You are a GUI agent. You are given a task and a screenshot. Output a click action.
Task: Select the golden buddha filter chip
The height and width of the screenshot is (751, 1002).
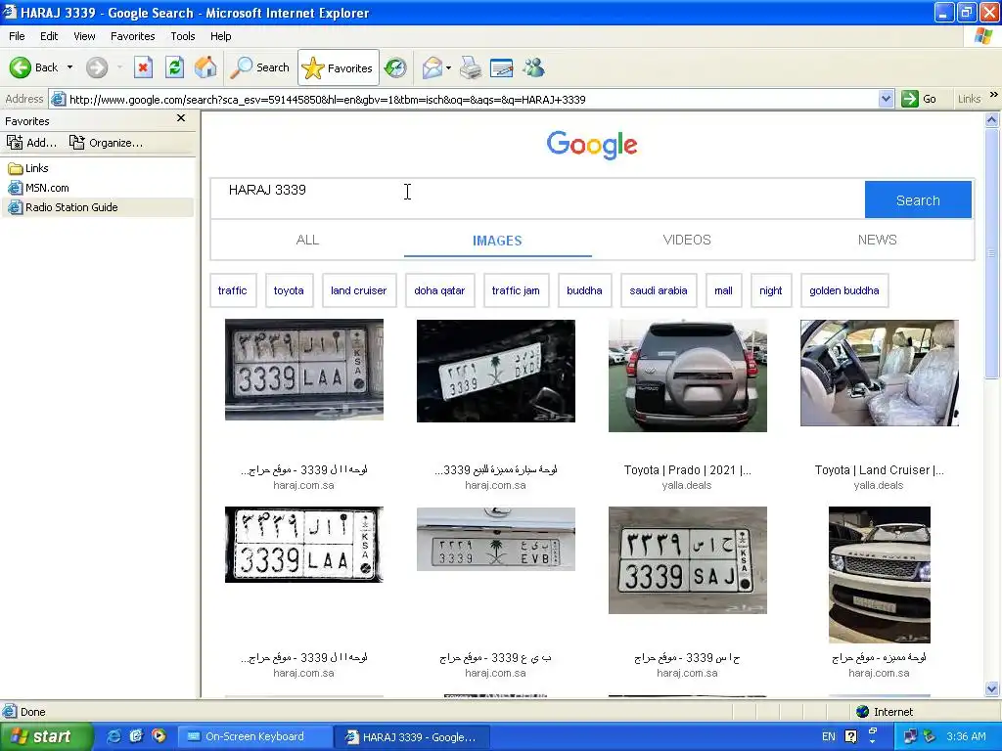pyautogui.click(x=844, y=290)
